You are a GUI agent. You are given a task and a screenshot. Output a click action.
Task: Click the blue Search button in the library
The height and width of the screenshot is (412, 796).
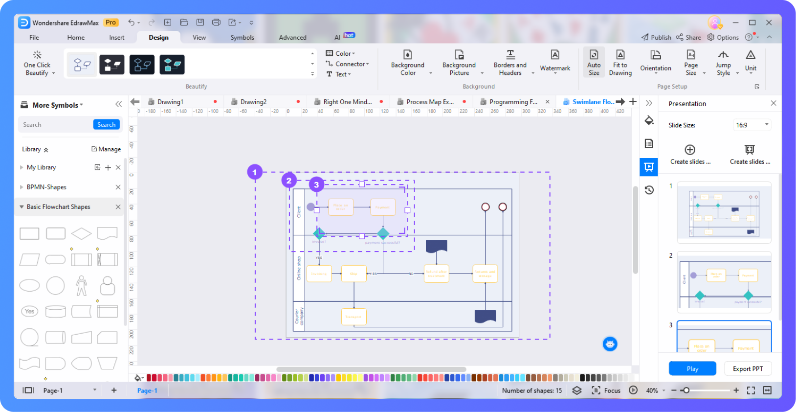(x=107, y=125)
